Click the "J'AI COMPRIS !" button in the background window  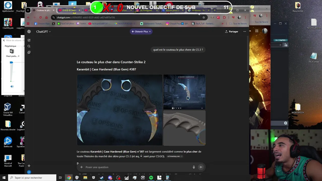(x=280, y=40)
